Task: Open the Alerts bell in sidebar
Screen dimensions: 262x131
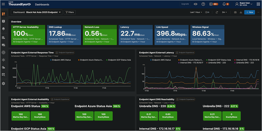Action: pos(3,29)
